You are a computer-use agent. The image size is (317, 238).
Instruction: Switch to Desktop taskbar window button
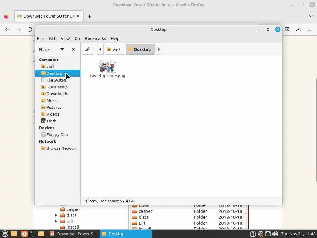pos(126,234)
